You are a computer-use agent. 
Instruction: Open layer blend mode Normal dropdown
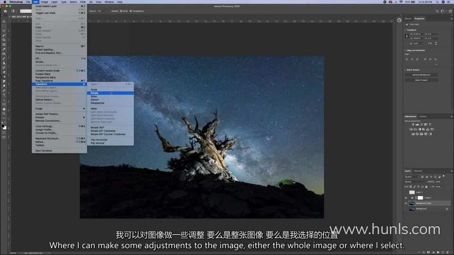(415, 182)
